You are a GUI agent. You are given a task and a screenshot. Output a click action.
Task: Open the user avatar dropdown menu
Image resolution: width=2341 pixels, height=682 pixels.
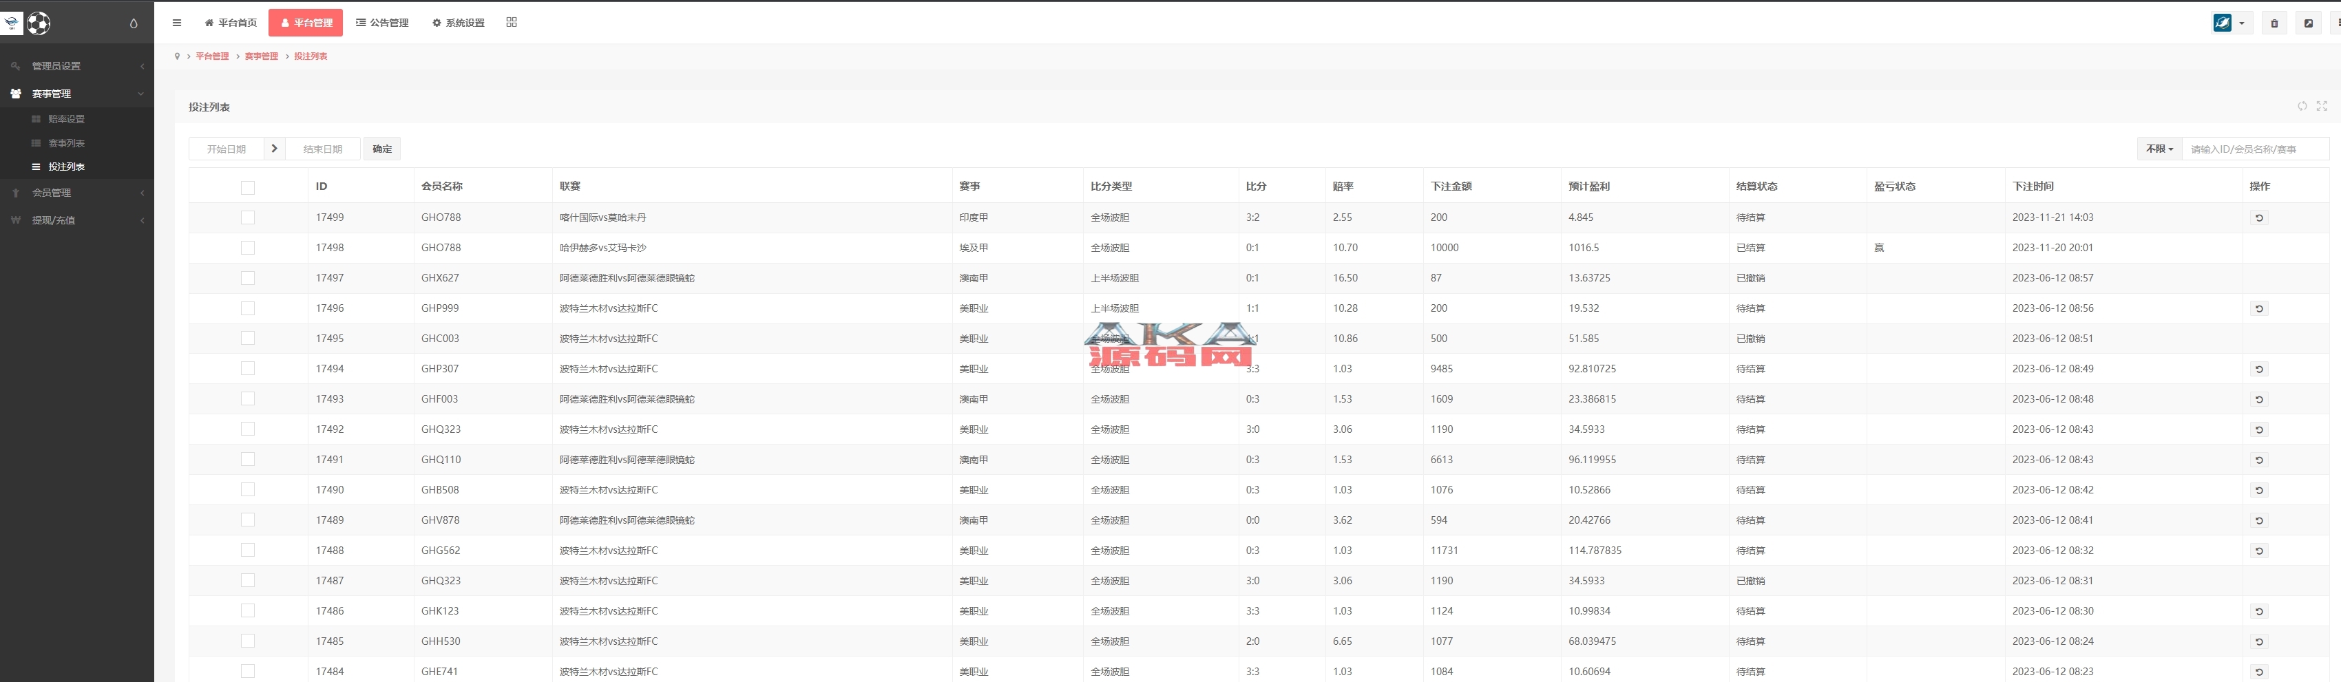click(2229, 23)
